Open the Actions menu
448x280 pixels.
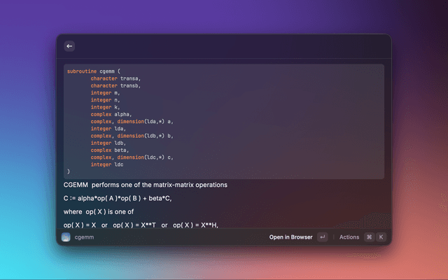pos(349,237)
